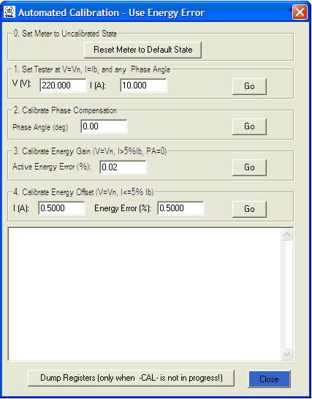312x399 pixels.
Task: Click Reset Meter to Default State
Action: (142, 50)
